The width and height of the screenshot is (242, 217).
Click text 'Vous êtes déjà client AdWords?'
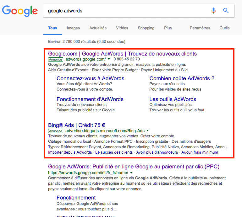(84, 84)
